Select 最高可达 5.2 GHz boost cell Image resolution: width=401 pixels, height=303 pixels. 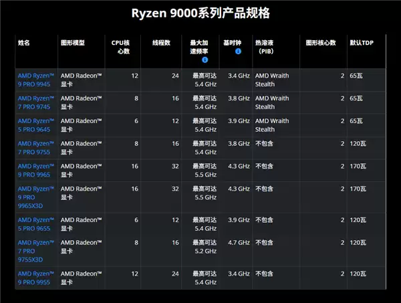click(x=205, y=247)
